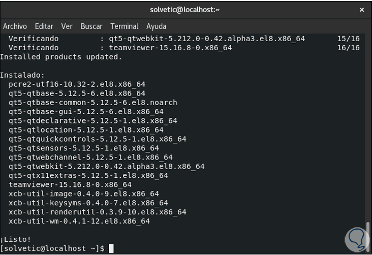Viewport: 372px width, 255px height.
Task: Open the Editar menu
Action: (44, 26)
